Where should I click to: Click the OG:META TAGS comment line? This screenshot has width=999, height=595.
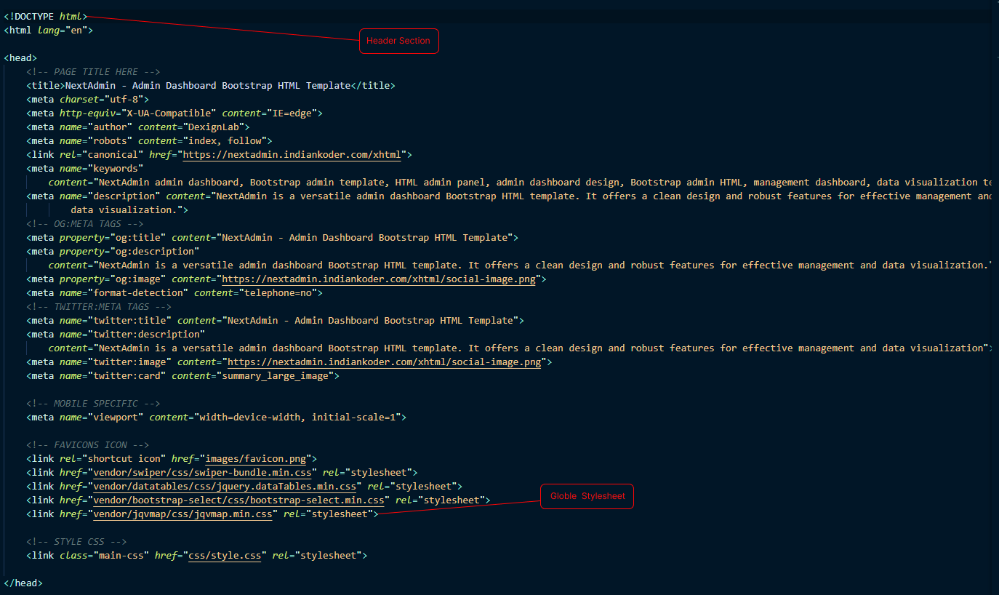[85, 223]
